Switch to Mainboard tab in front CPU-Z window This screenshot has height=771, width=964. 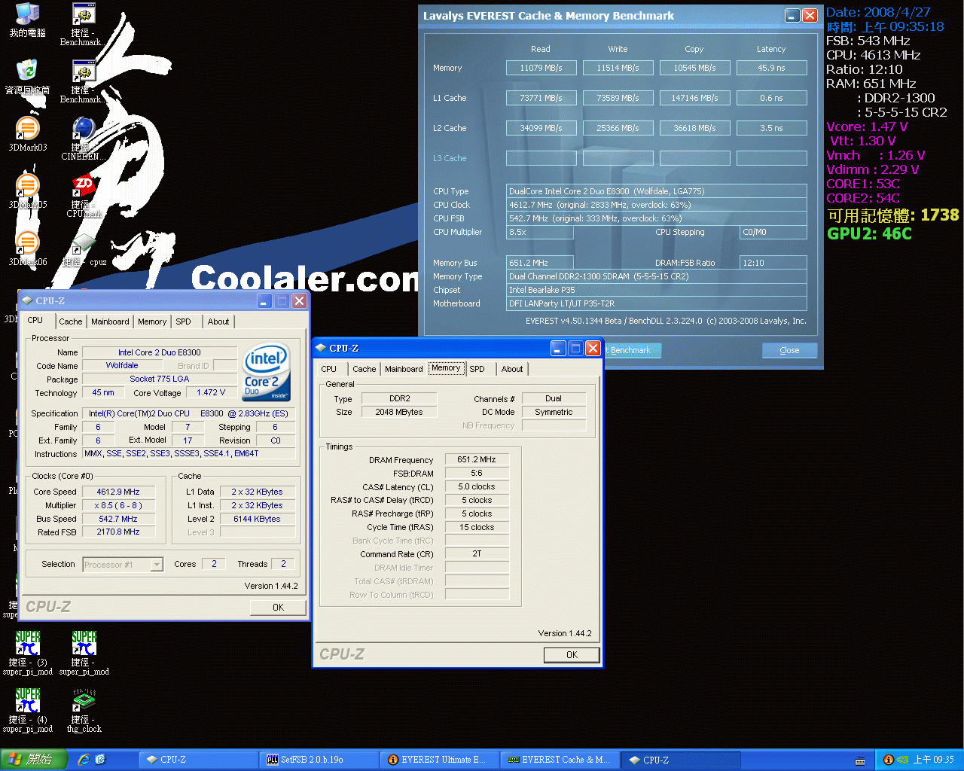click(404, 369)
